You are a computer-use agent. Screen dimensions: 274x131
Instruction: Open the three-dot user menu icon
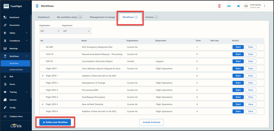point(265,6)
